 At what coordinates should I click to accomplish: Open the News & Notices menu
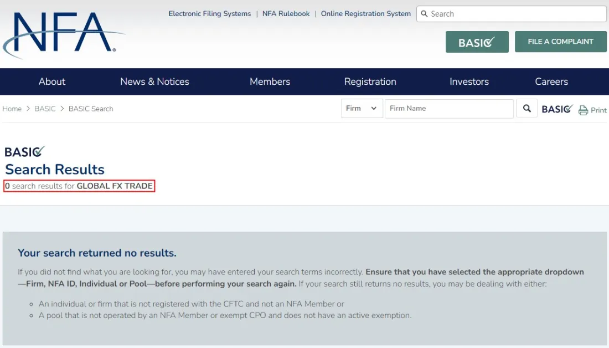[154, 81]
